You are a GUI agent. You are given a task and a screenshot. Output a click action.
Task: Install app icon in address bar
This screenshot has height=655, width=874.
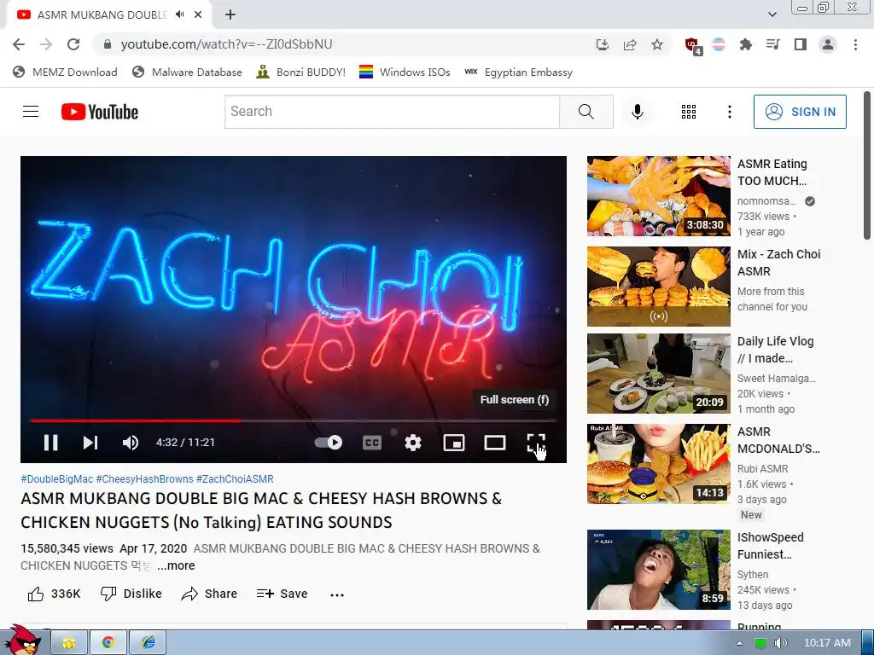coord(602,44)
